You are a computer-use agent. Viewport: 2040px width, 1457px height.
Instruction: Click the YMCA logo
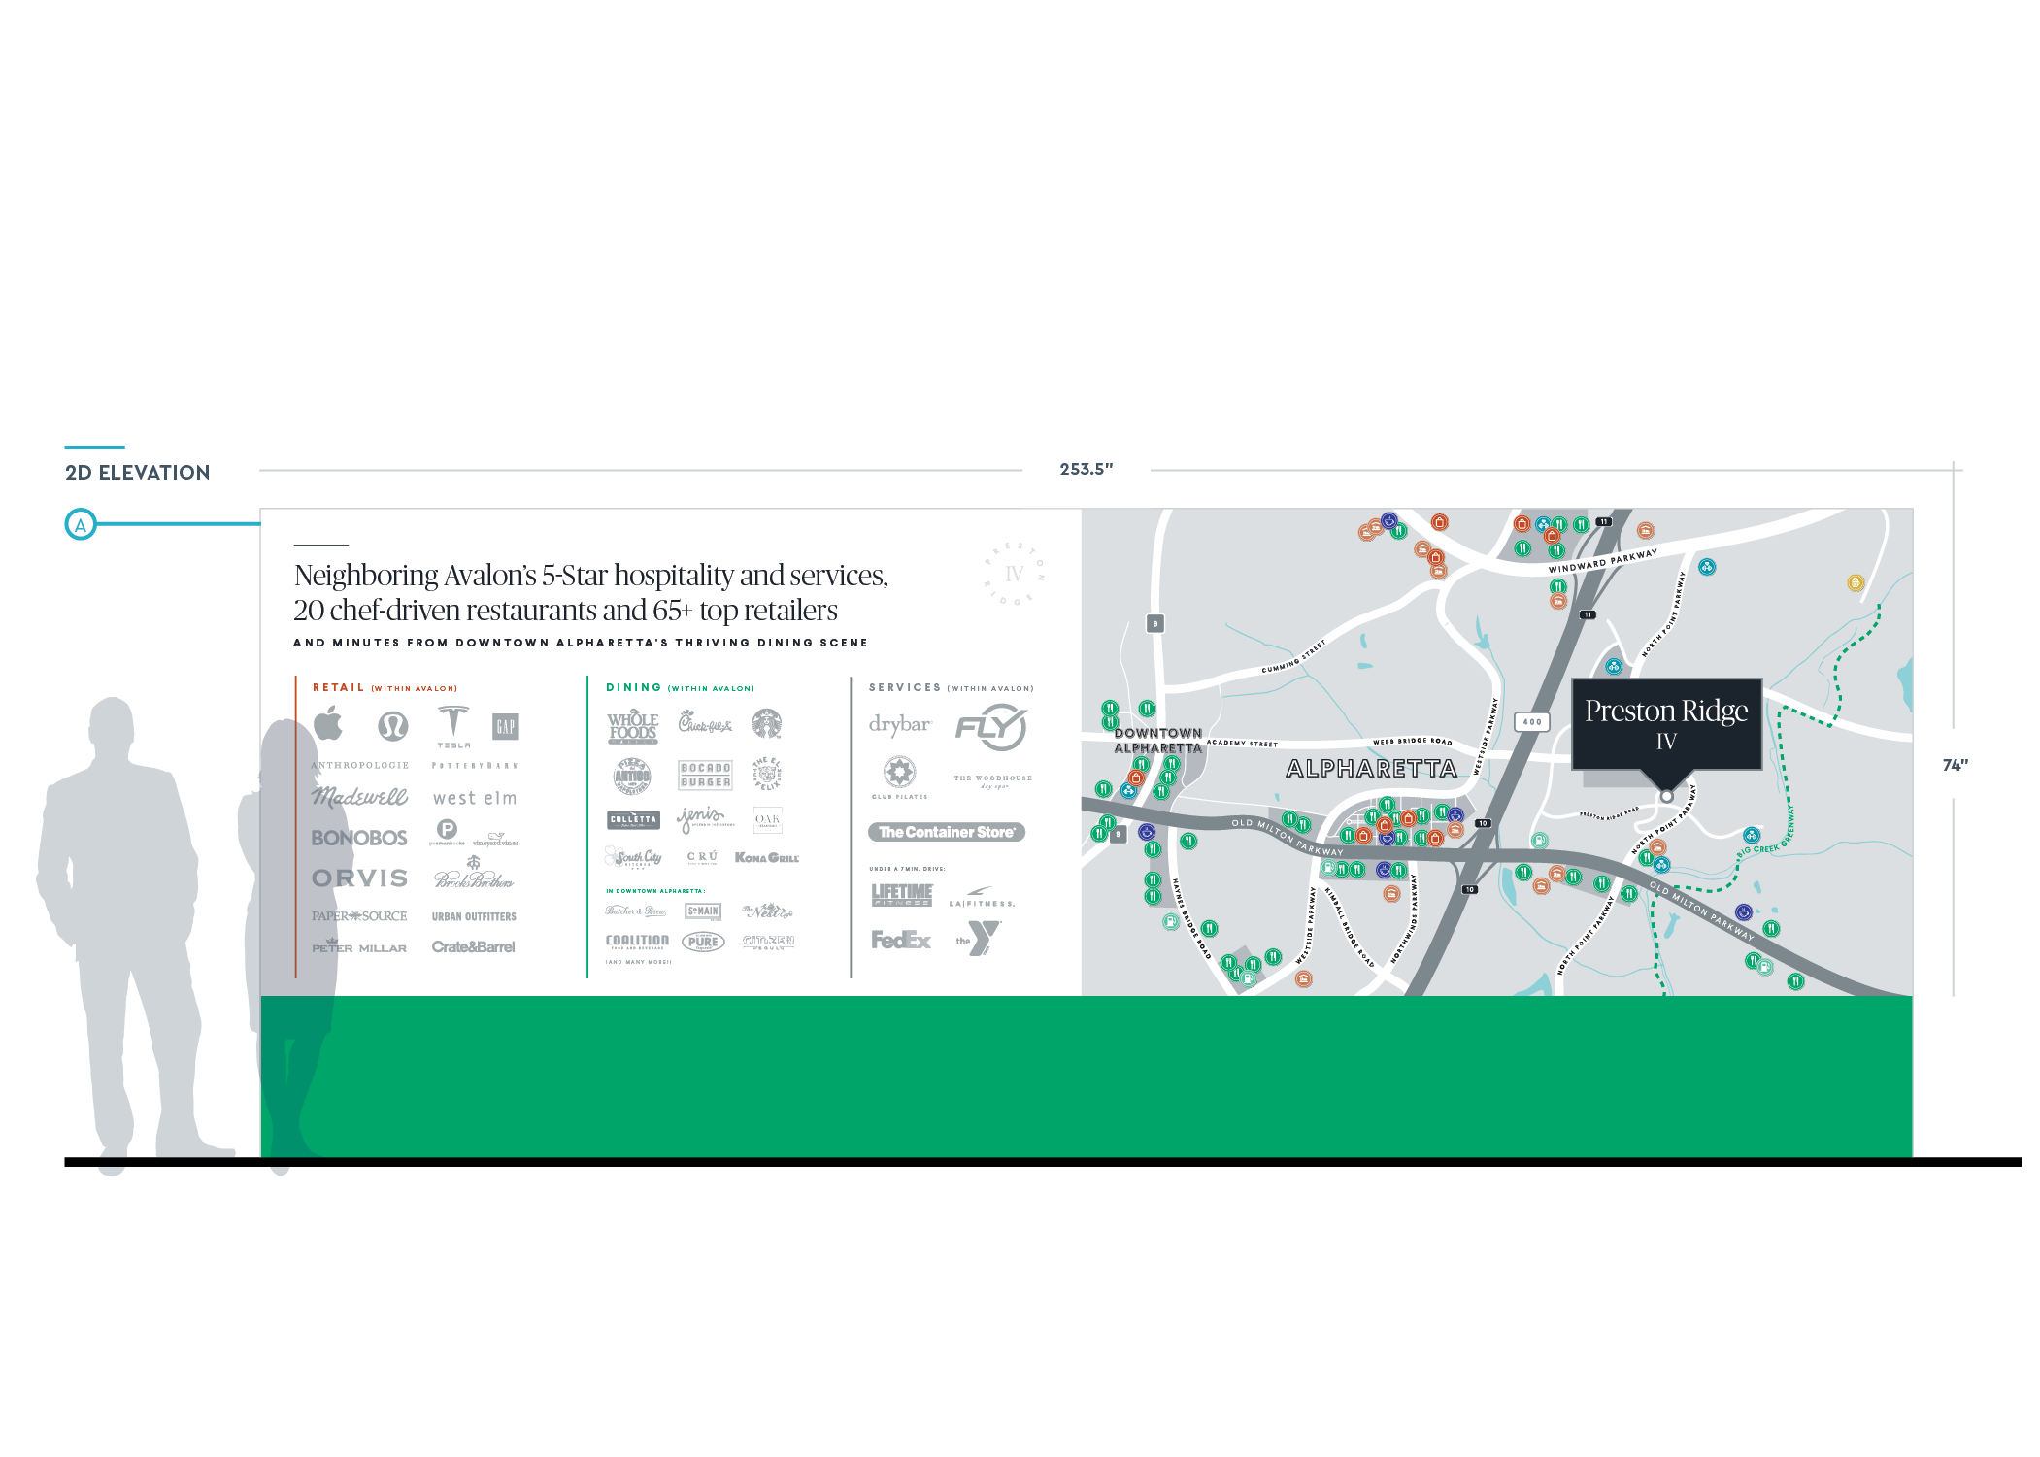pyautogui.click(x=979, y=939)
